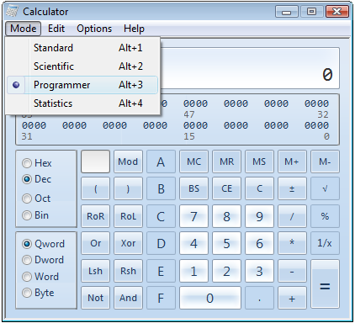Click the Lsh left shift button
The height and width of the screenshot is (323, 355).
[x=95, y=271]
